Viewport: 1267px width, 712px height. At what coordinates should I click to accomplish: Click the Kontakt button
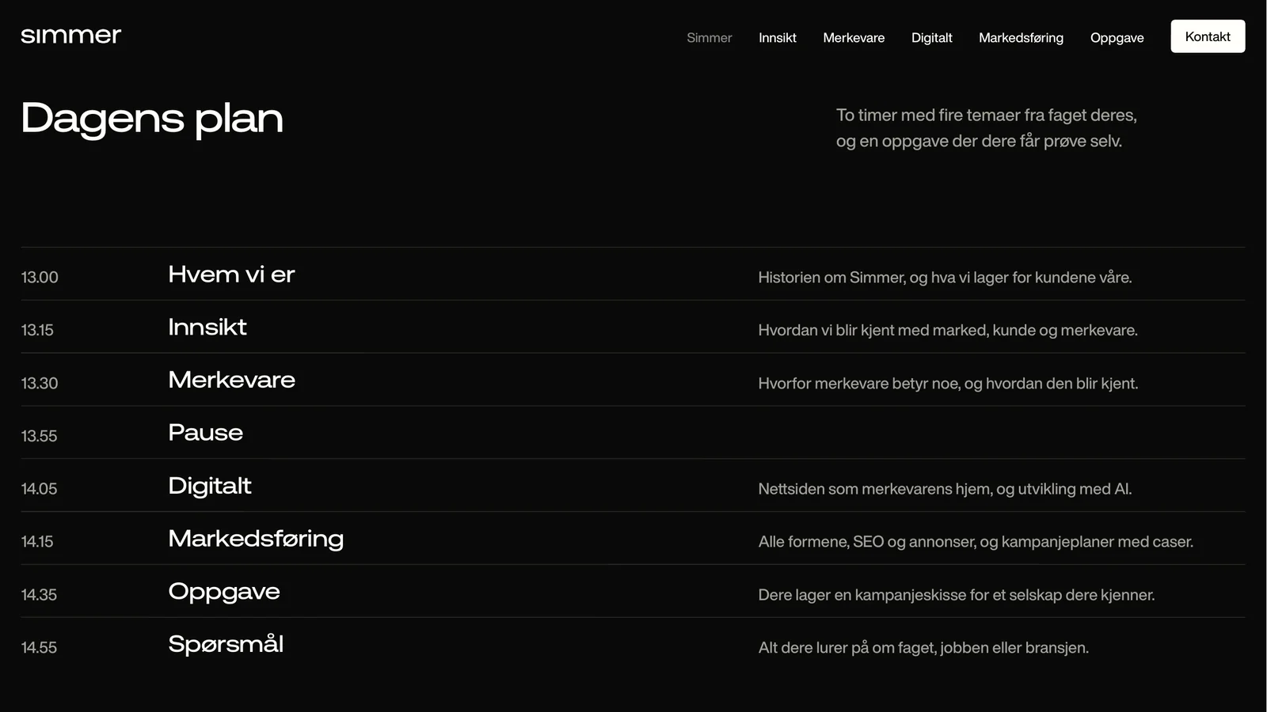(x=1208, y=36)
